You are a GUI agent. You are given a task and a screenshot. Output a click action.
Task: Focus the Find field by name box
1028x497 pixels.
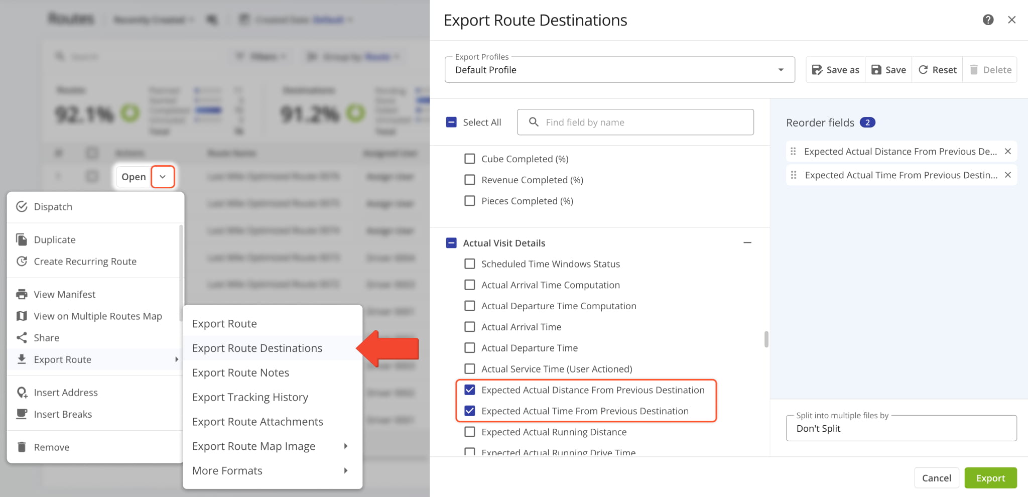click(x=635, y=122)
